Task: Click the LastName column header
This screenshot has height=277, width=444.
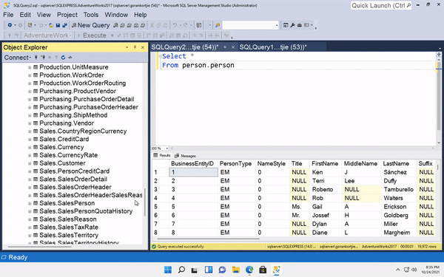Action: (399, 163)
